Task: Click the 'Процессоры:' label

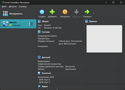Action: [x=44, y=39]
